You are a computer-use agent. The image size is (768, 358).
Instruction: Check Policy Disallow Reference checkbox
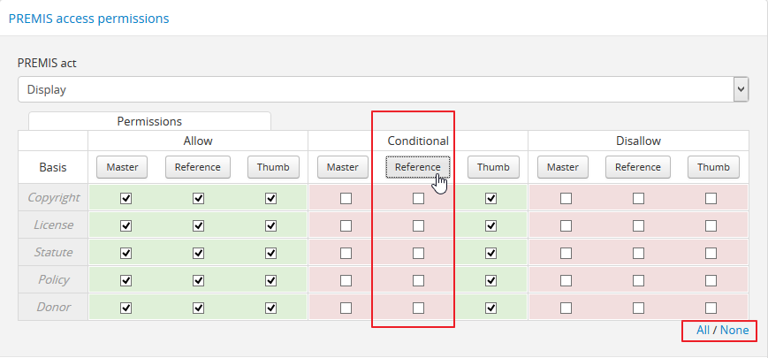[x=638, y=281]
